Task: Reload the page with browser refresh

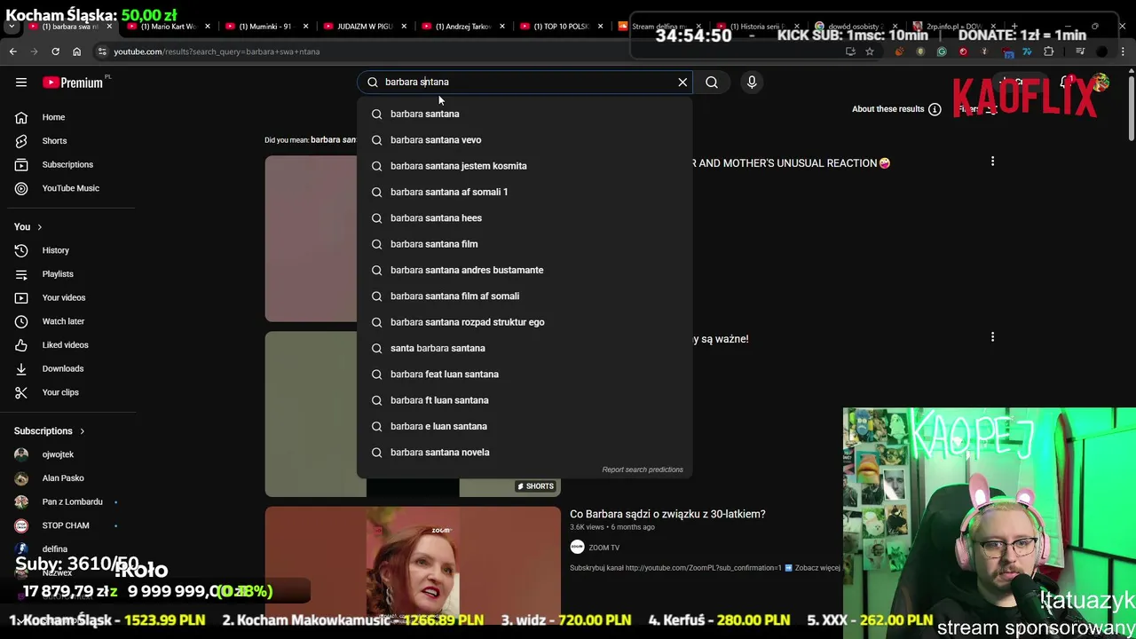Action: 55,51
